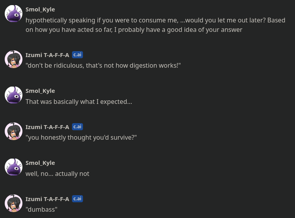The height and width of the screenshot is (218, 295).
Task: Click the final 'dumbass' message text
Action: pyautogui.click(x=41, y=209)
